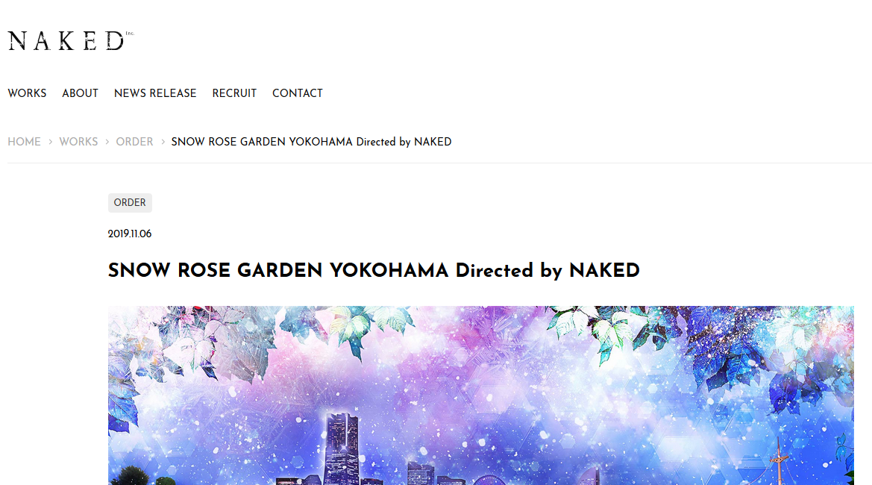The height and width of the screenshot is (485, 872).
Task: Open NEWS RELEASE in the navigation
Action: 155,93
